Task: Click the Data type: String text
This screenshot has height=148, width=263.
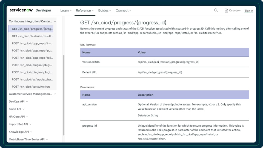Action: tap(148, 115)
